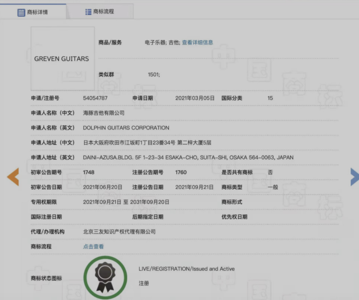Click the 代理/办理机构 field label

pyautogui.click(x=48, y=232)
